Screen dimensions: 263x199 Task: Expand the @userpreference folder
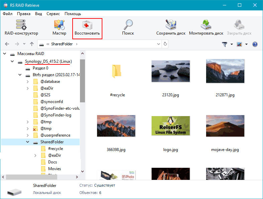[28, 135]
